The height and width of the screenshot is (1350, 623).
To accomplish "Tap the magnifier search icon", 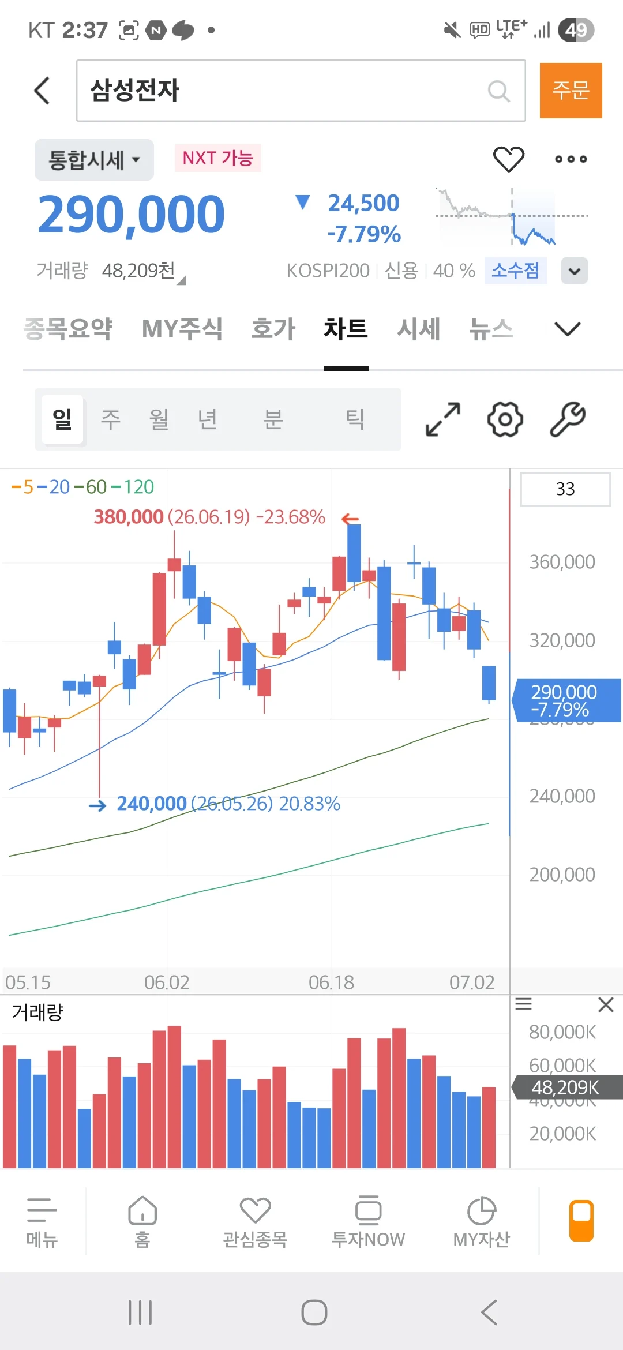I will (499, 91).
